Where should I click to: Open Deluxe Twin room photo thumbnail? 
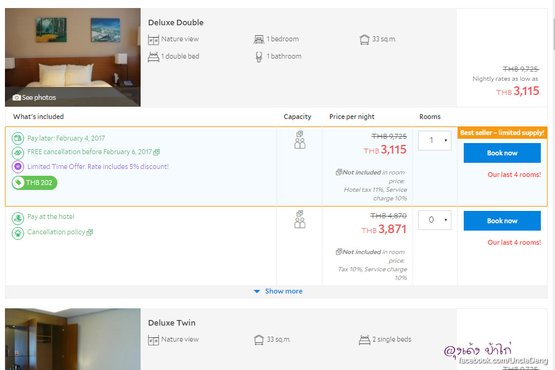73,339
